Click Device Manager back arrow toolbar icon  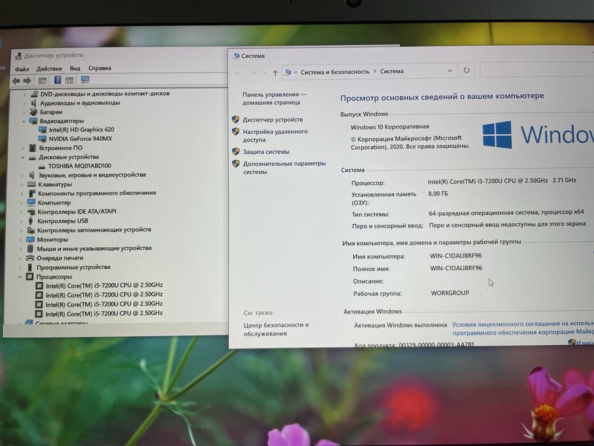coord(17,81)
